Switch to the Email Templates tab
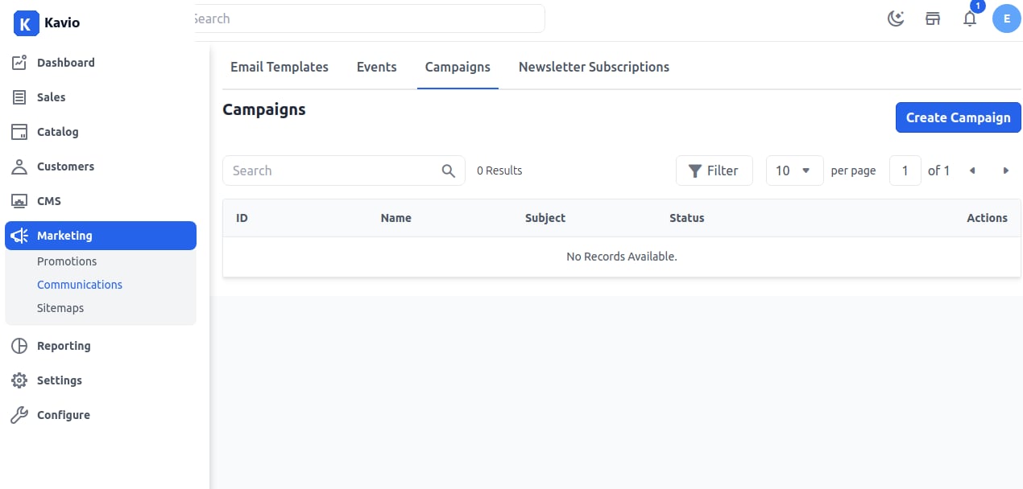This screenshot has width=1023, height=489. click(280, 67)
